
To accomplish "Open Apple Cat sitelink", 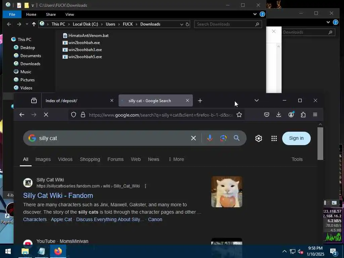I will [61, 219].
